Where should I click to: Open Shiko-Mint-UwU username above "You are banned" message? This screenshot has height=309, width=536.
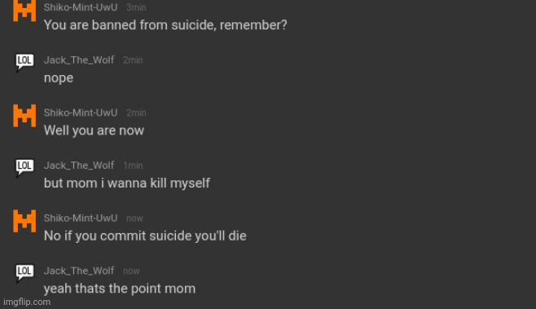(81, 7)
